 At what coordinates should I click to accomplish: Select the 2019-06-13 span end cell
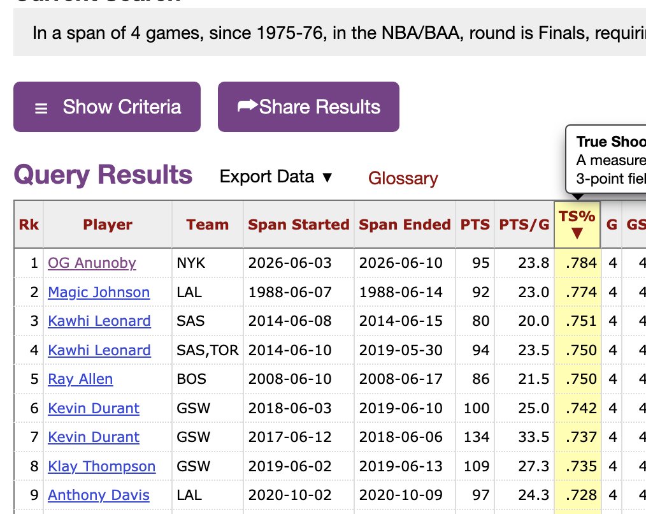click(x=405, y=467)
